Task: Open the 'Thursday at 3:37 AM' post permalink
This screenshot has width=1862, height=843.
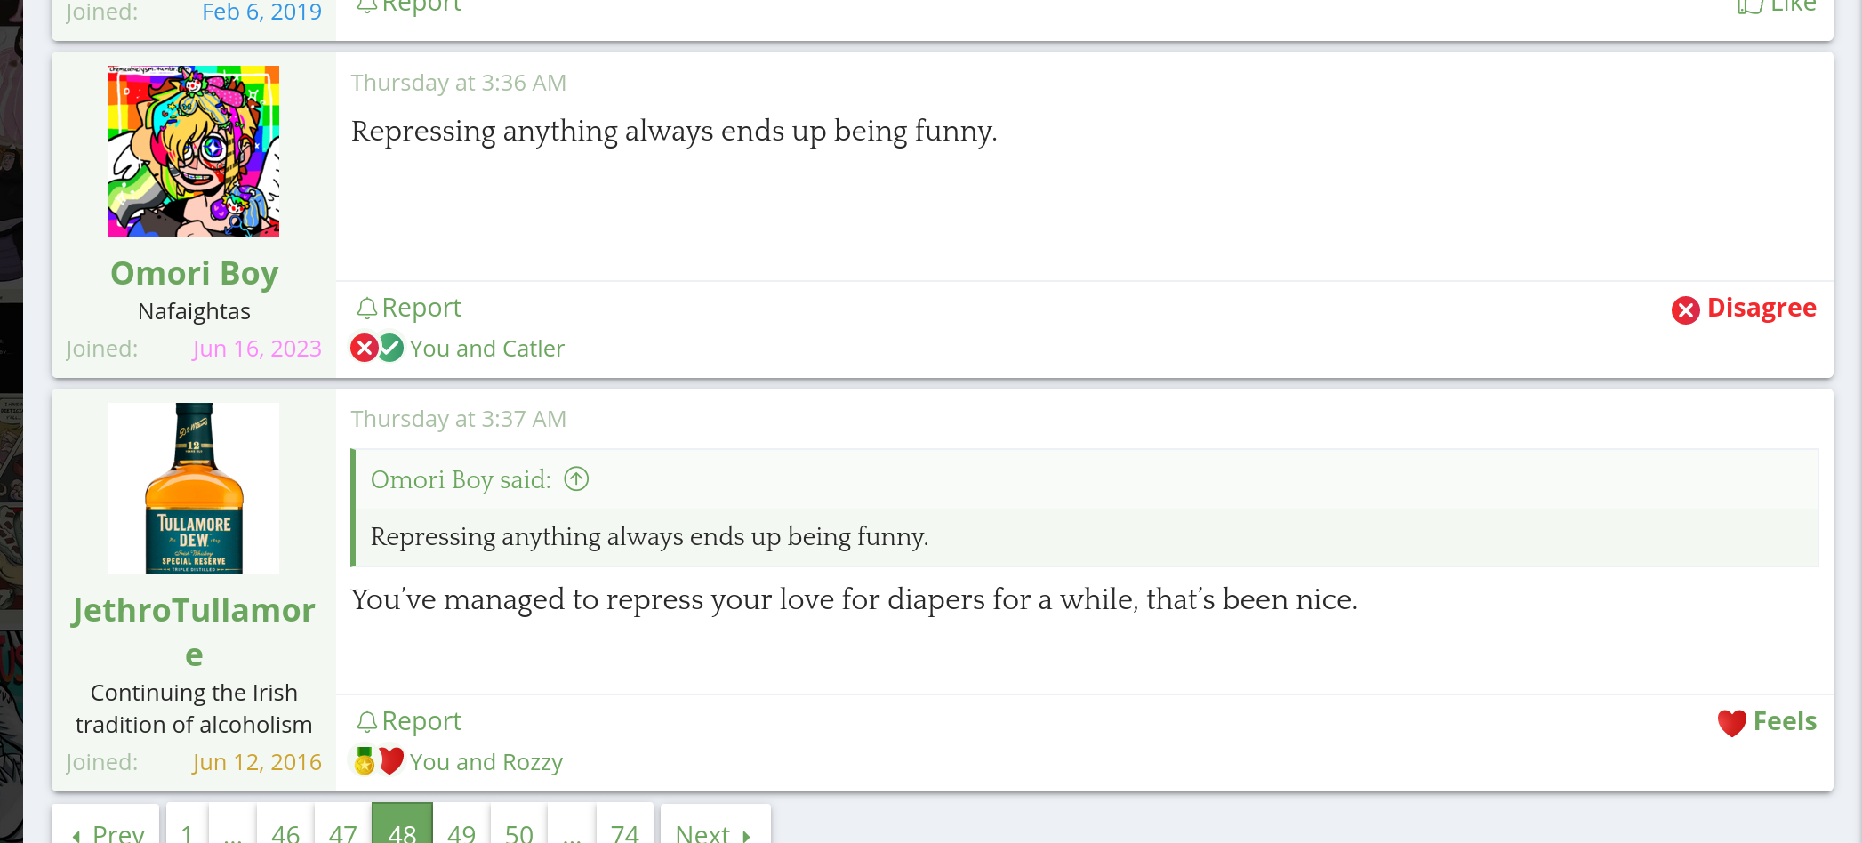Action: click(x=458, y=419)
